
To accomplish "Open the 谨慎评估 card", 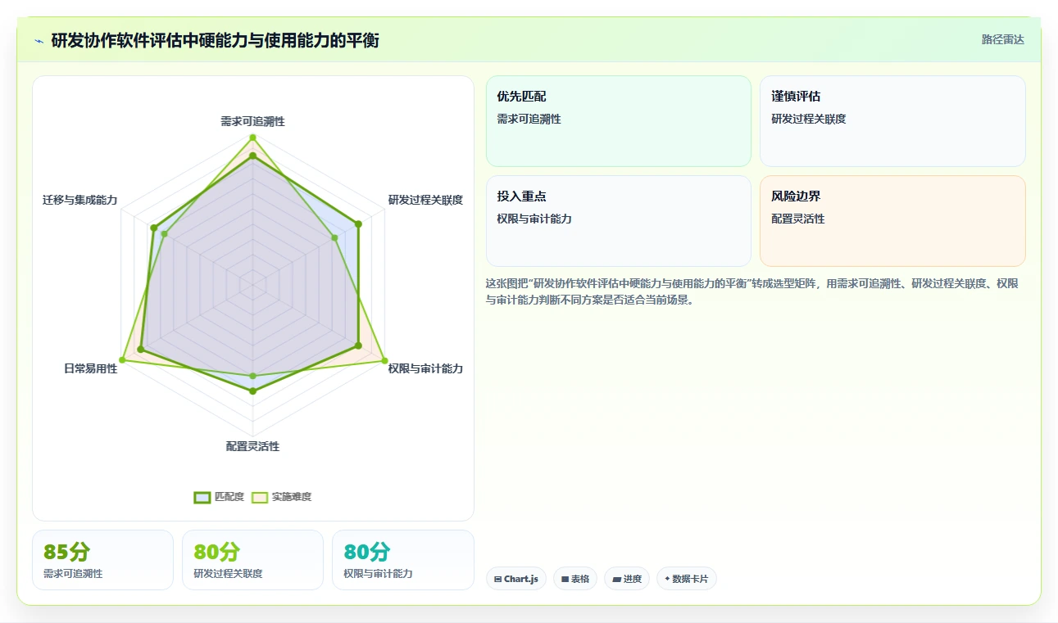I will tap(892, 121).
